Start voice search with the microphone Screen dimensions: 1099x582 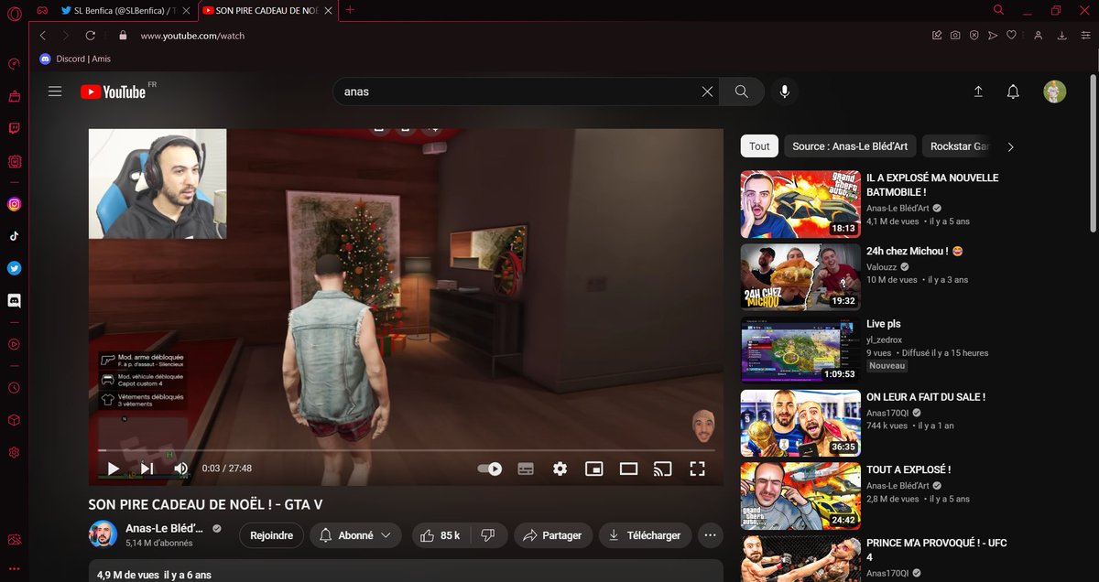click(784, 92)
